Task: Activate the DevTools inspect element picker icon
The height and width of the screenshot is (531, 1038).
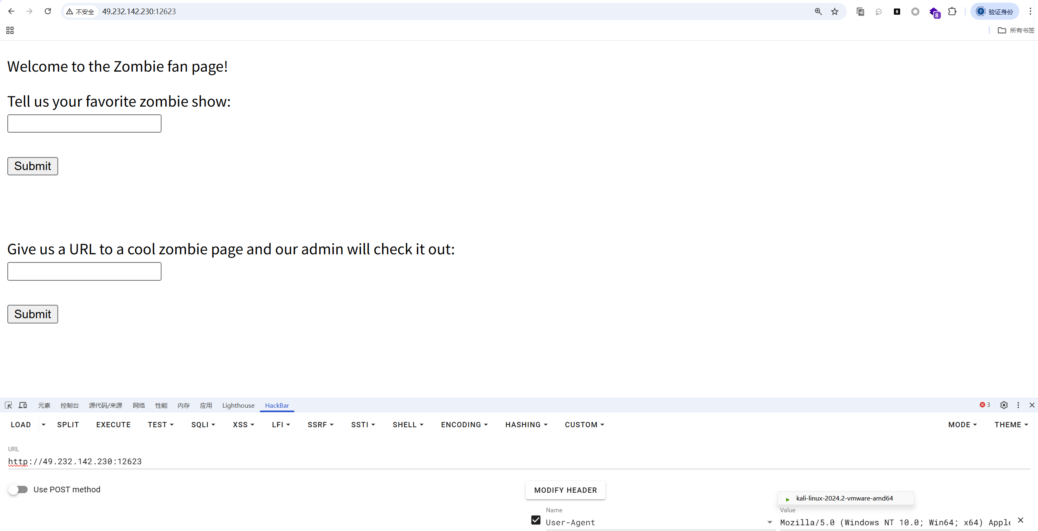Action: 9,405
